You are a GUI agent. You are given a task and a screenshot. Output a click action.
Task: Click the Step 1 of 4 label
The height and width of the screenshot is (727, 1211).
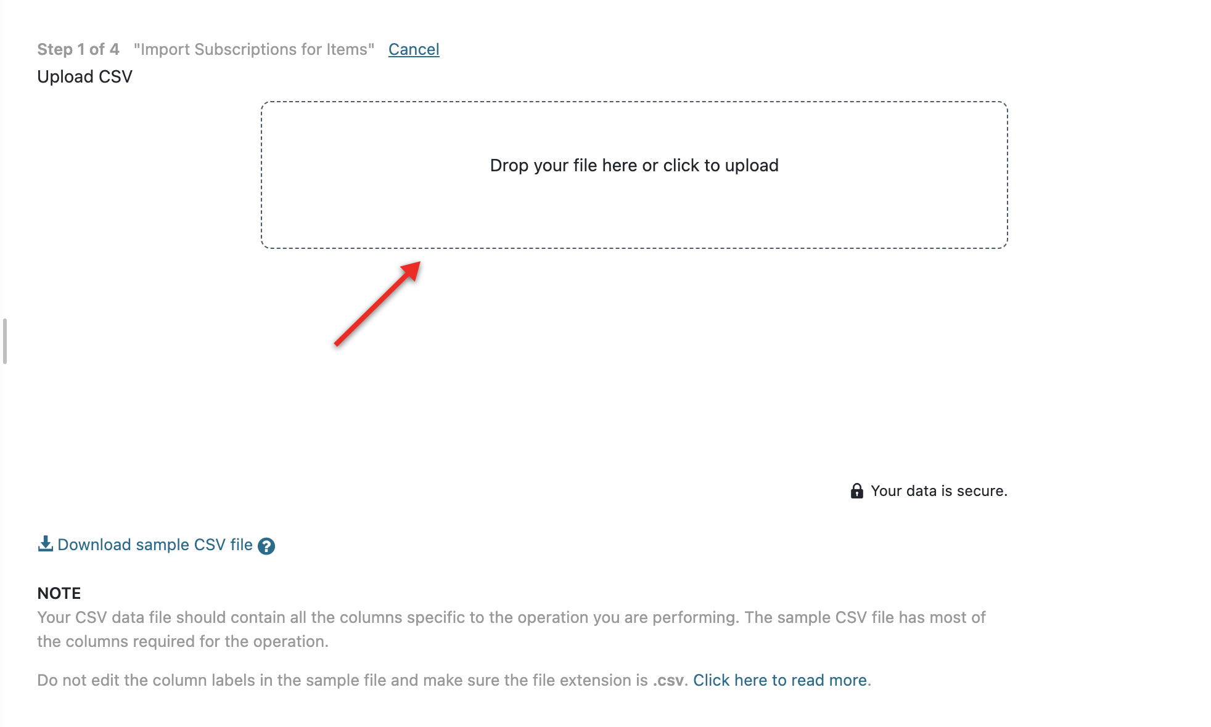[x=78, y=49]
